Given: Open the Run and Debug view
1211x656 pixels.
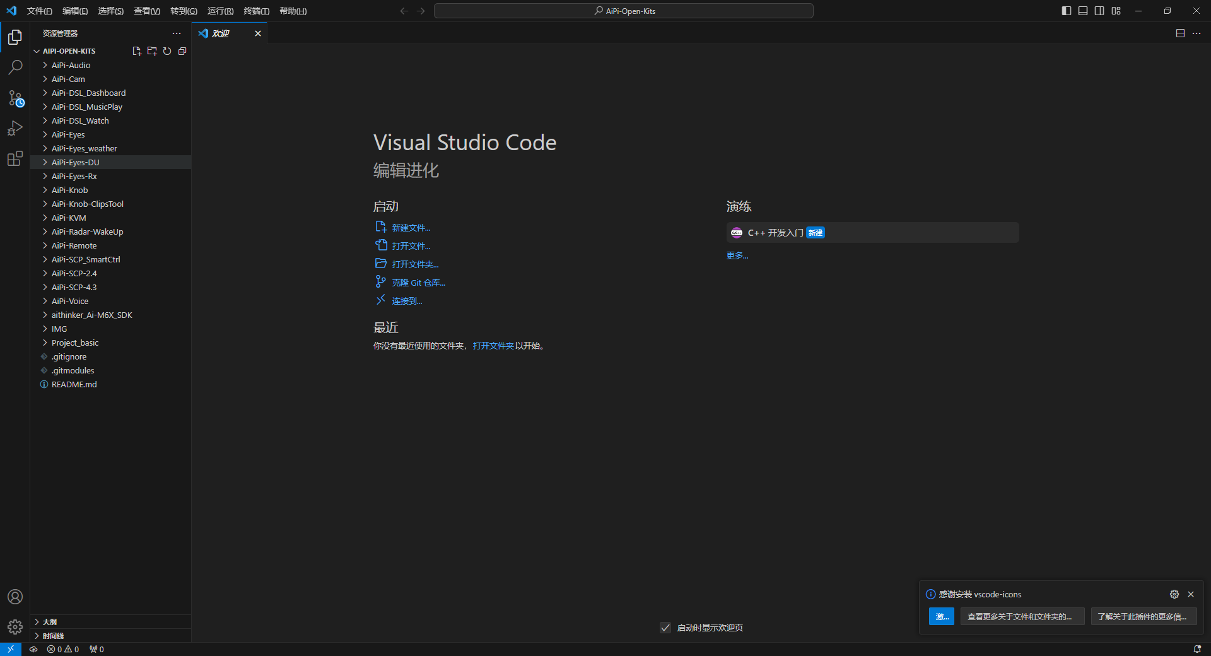Looking at the screenshot, I should 15,129.
